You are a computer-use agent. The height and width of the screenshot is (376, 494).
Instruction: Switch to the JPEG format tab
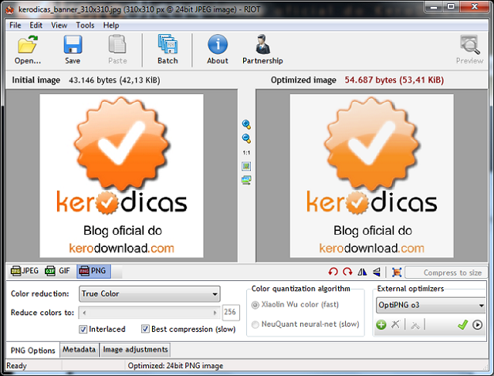[x=25, y=271]
